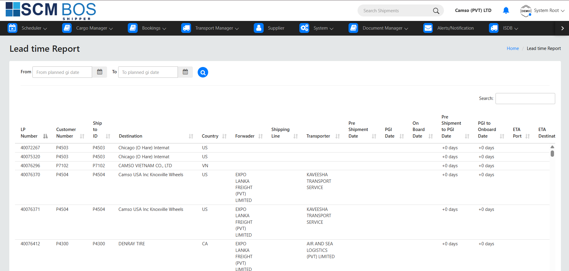Click the scrollbar up arrow in table
569x271 pixels.
(552, 147)
